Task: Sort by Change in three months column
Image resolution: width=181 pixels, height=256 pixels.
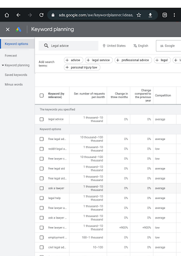Action: [x=119, y=95]
